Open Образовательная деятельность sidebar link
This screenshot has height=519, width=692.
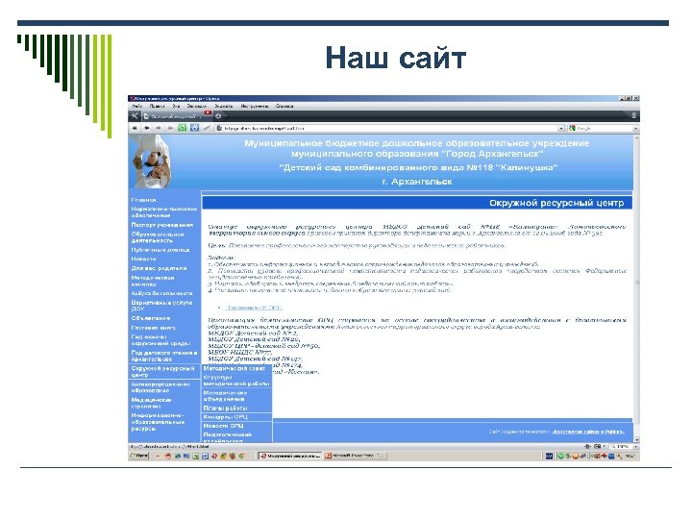(x=157, y=237)
